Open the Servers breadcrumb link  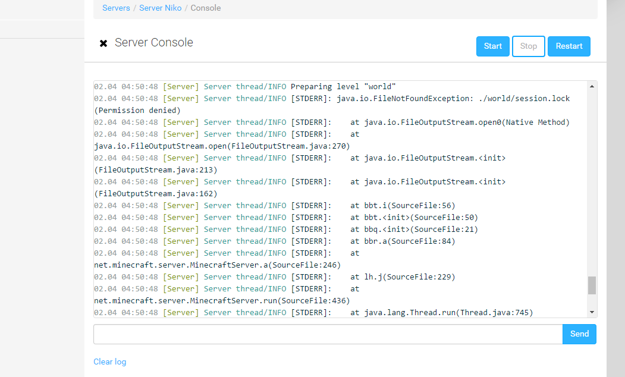pos(116,8)
